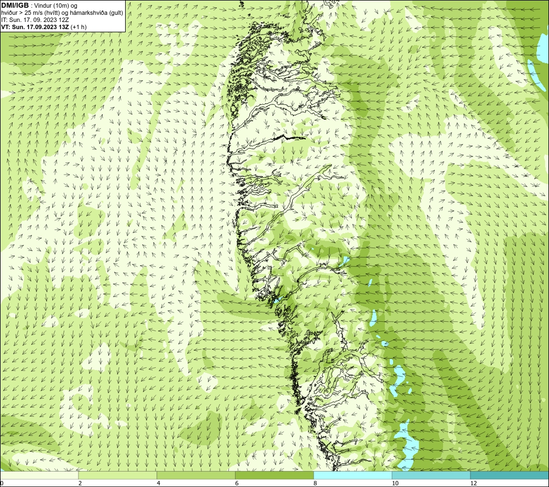
Task: Click the 'hviður > 25 m/s (hvítt)' legend line
Action: tap(62, 13)
